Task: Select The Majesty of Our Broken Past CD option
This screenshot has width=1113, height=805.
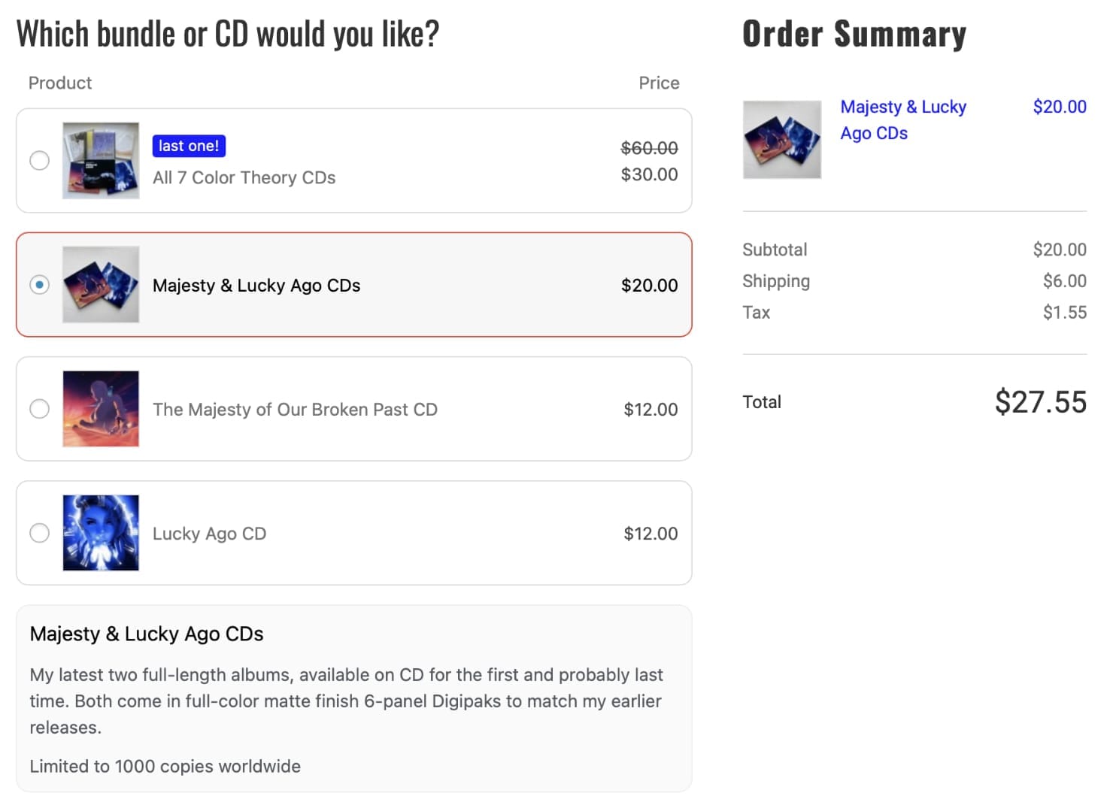Action: [39, 408]
